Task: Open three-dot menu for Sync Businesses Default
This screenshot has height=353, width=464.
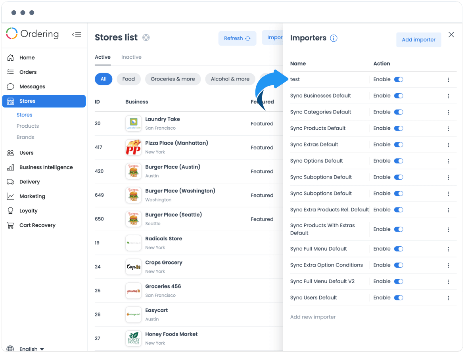Action: click(x=448, y=96)
